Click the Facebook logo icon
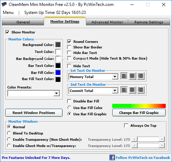Image resolution: width=172 pixels, height=162 pixels. [x=112, y=157]
